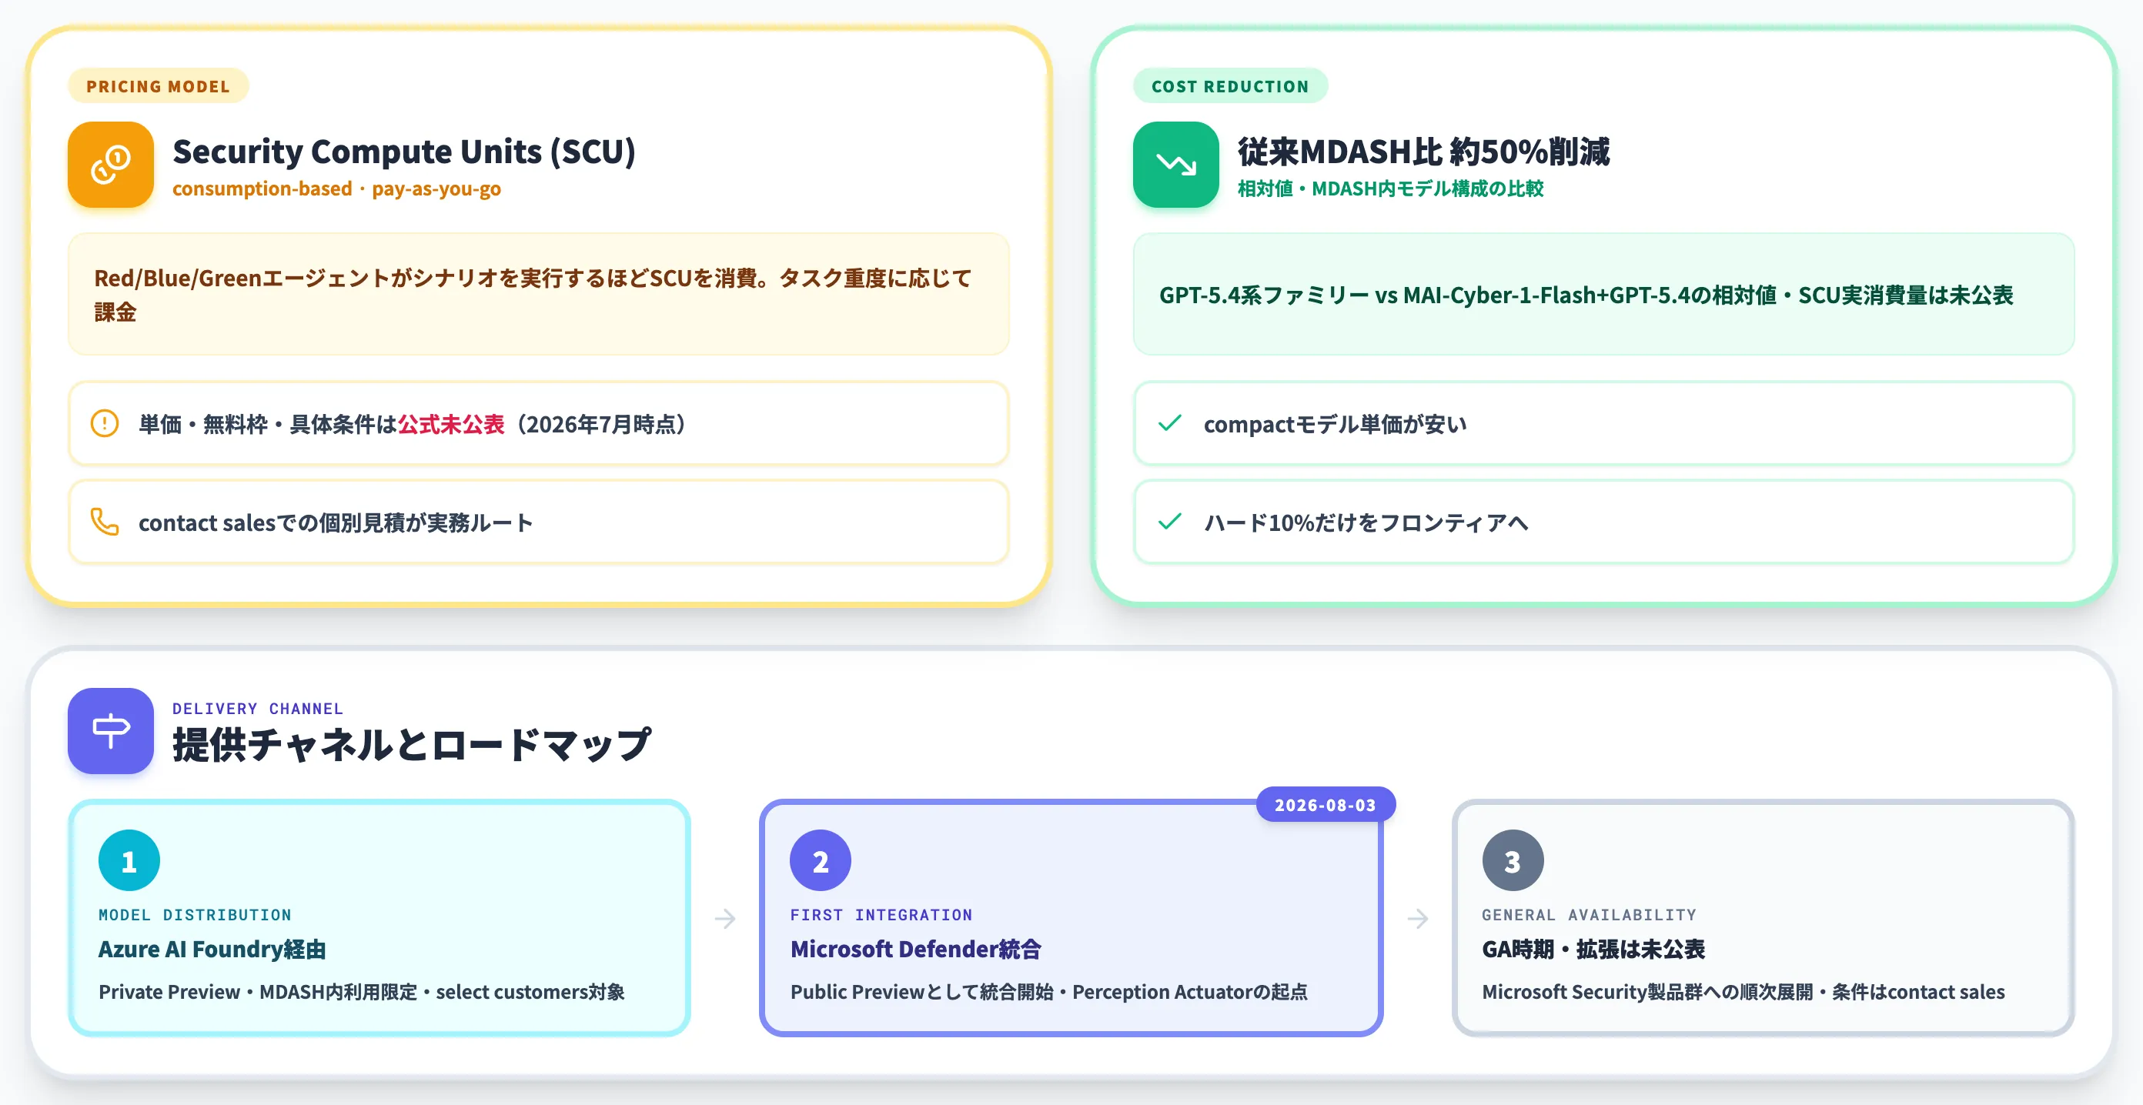Click the arrow between steps 2 and 3
2143x1105 pixels.
1418,919
